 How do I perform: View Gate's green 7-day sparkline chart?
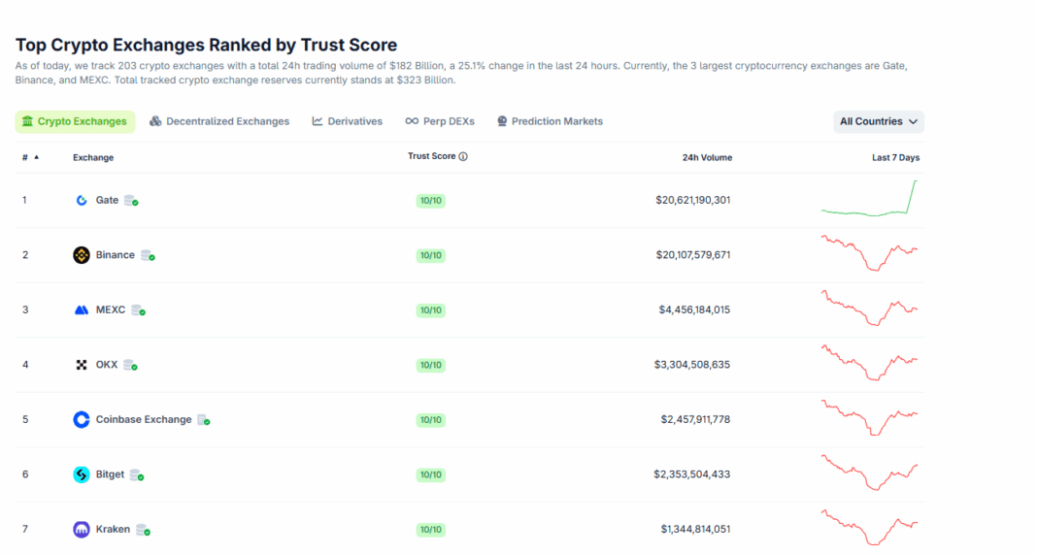pos(869,200)
